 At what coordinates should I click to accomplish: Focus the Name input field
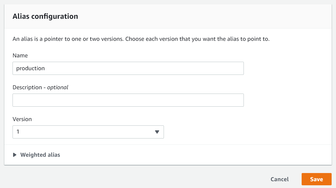[x=128, y=68]
